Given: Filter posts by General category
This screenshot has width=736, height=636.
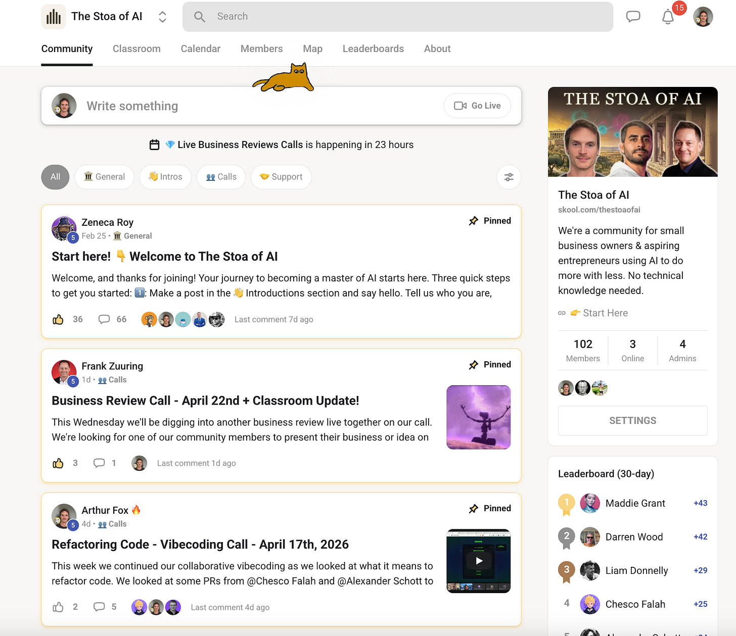Looking at the screenshot, I should tap(104, 177).
